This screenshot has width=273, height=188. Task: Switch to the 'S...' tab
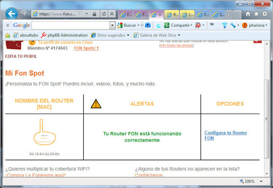[218, 14]
